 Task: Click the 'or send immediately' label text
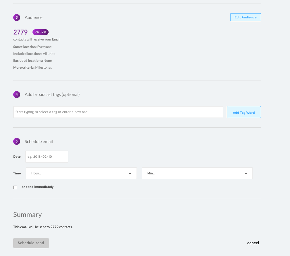pos(38,187)
